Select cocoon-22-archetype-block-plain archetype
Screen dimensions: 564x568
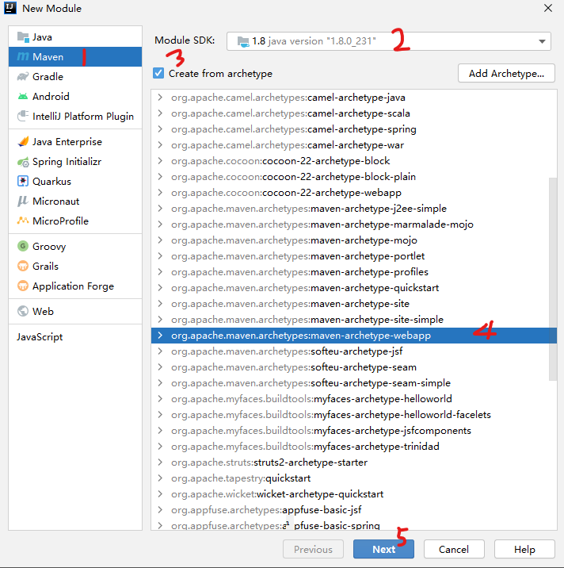[354, 177]
